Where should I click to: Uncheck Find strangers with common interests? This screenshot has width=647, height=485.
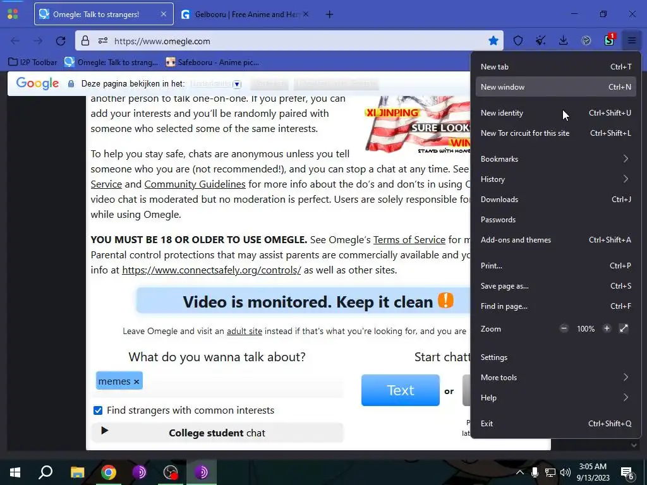(98, 410)
